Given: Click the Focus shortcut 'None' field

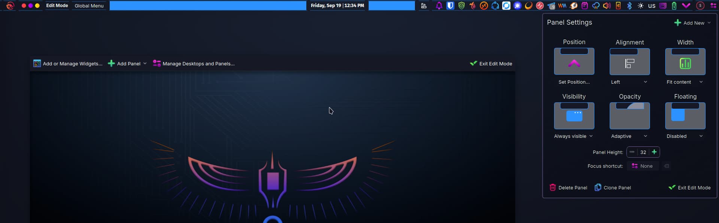Looking at the screenshot, I should coord(643,166).
